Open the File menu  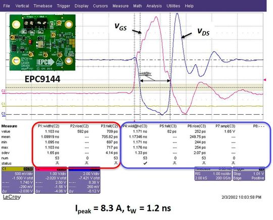pos(7,6)
